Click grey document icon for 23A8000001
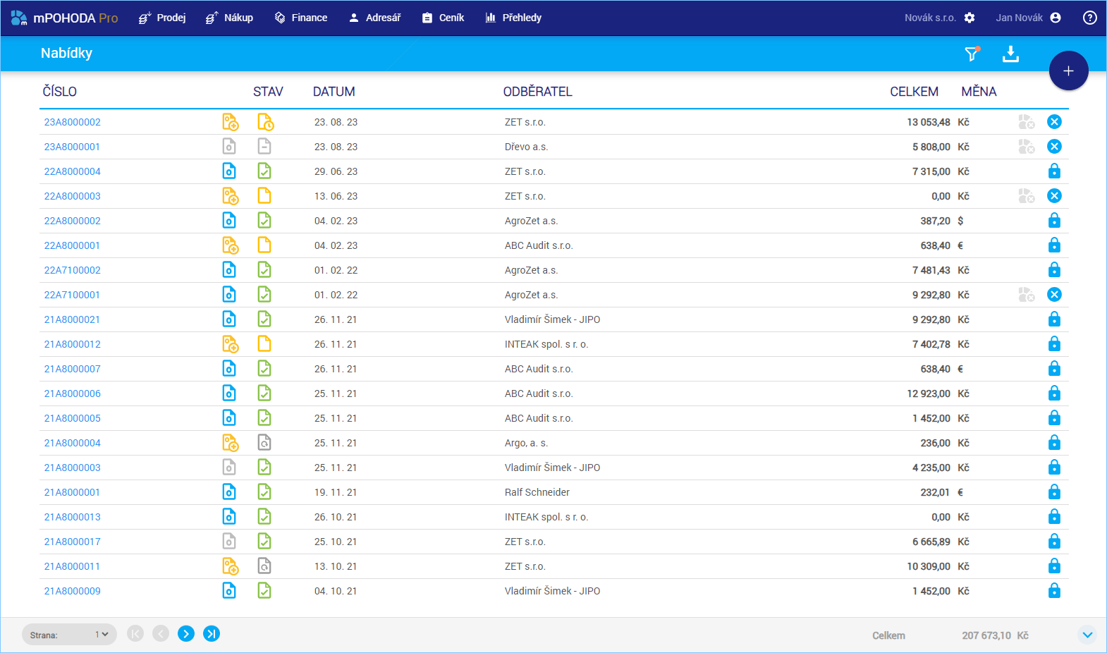The height and width of the screenshot is (653, 1107). (x=229, y=147)
